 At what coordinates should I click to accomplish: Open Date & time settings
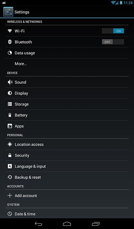67,214
